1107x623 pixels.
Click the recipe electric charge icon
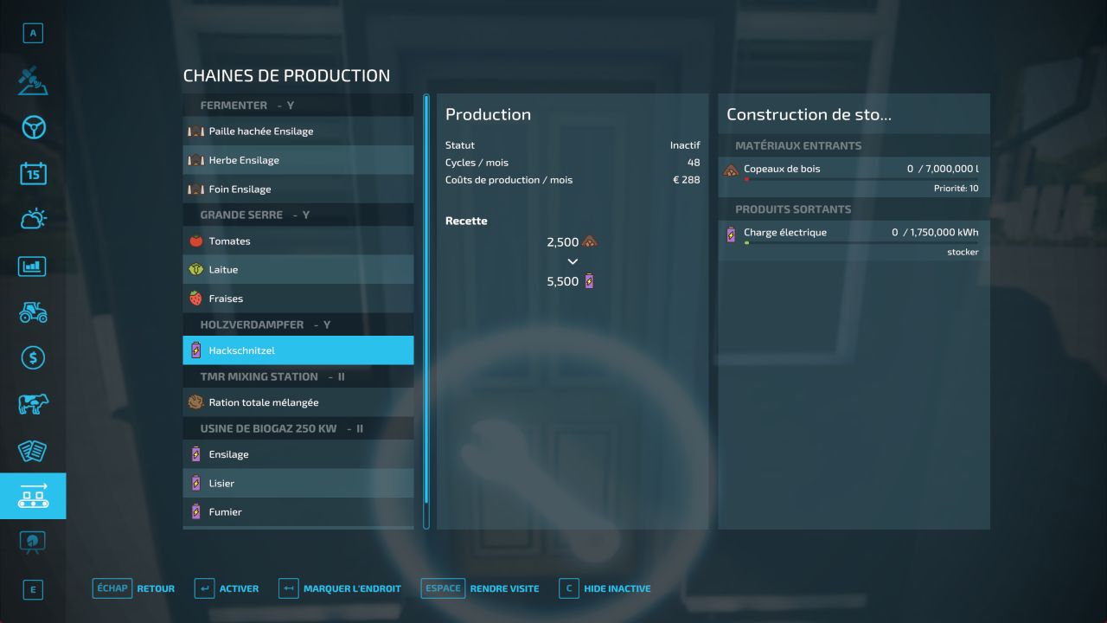590,281
